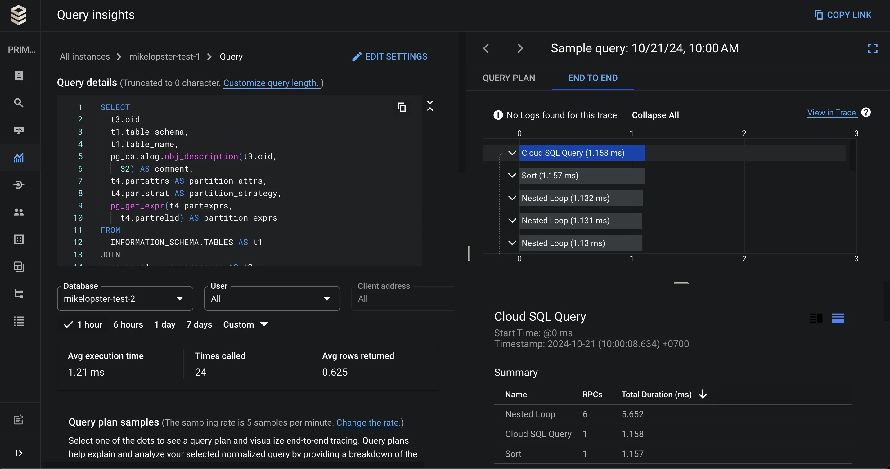Switch to the END TO END tab

click(x=592, y=78)
